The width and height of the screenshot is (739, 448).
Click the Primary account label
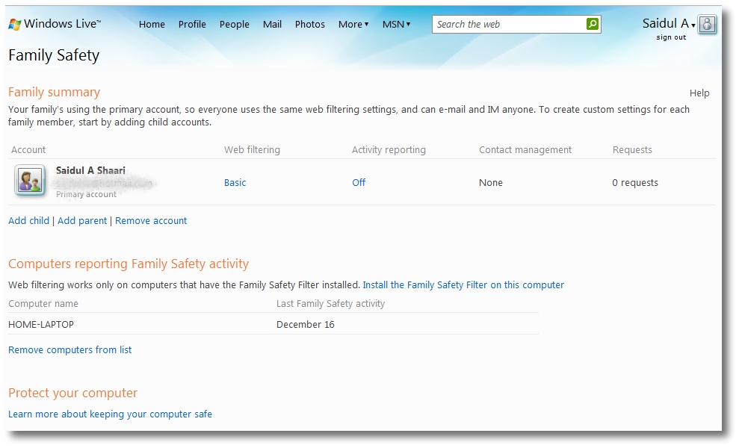click(86, 195)
